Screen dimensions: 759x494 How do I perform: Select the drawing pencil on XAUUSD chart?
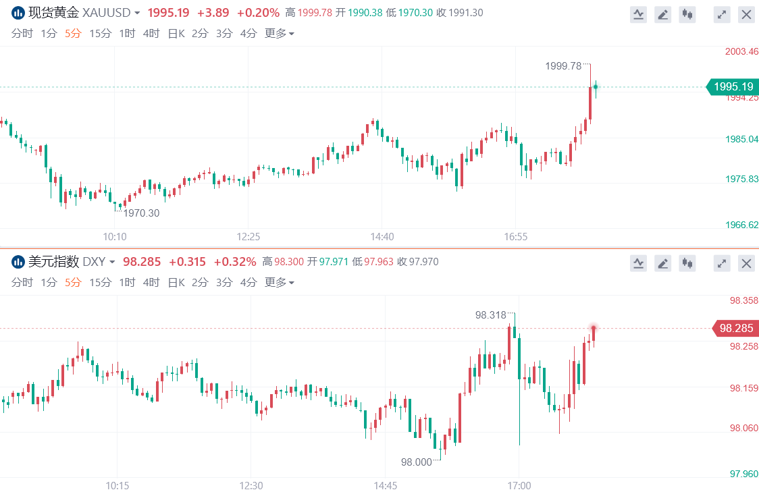663,14
